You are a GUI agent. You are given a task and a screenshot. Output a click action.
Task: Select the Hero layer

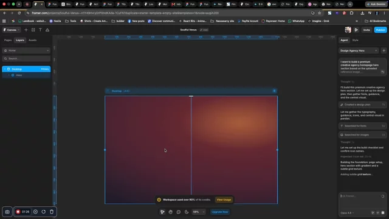26,75
